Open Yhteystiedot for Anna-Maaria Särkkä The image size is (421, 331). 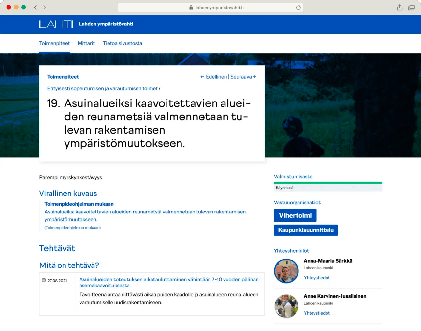(317, 278)
